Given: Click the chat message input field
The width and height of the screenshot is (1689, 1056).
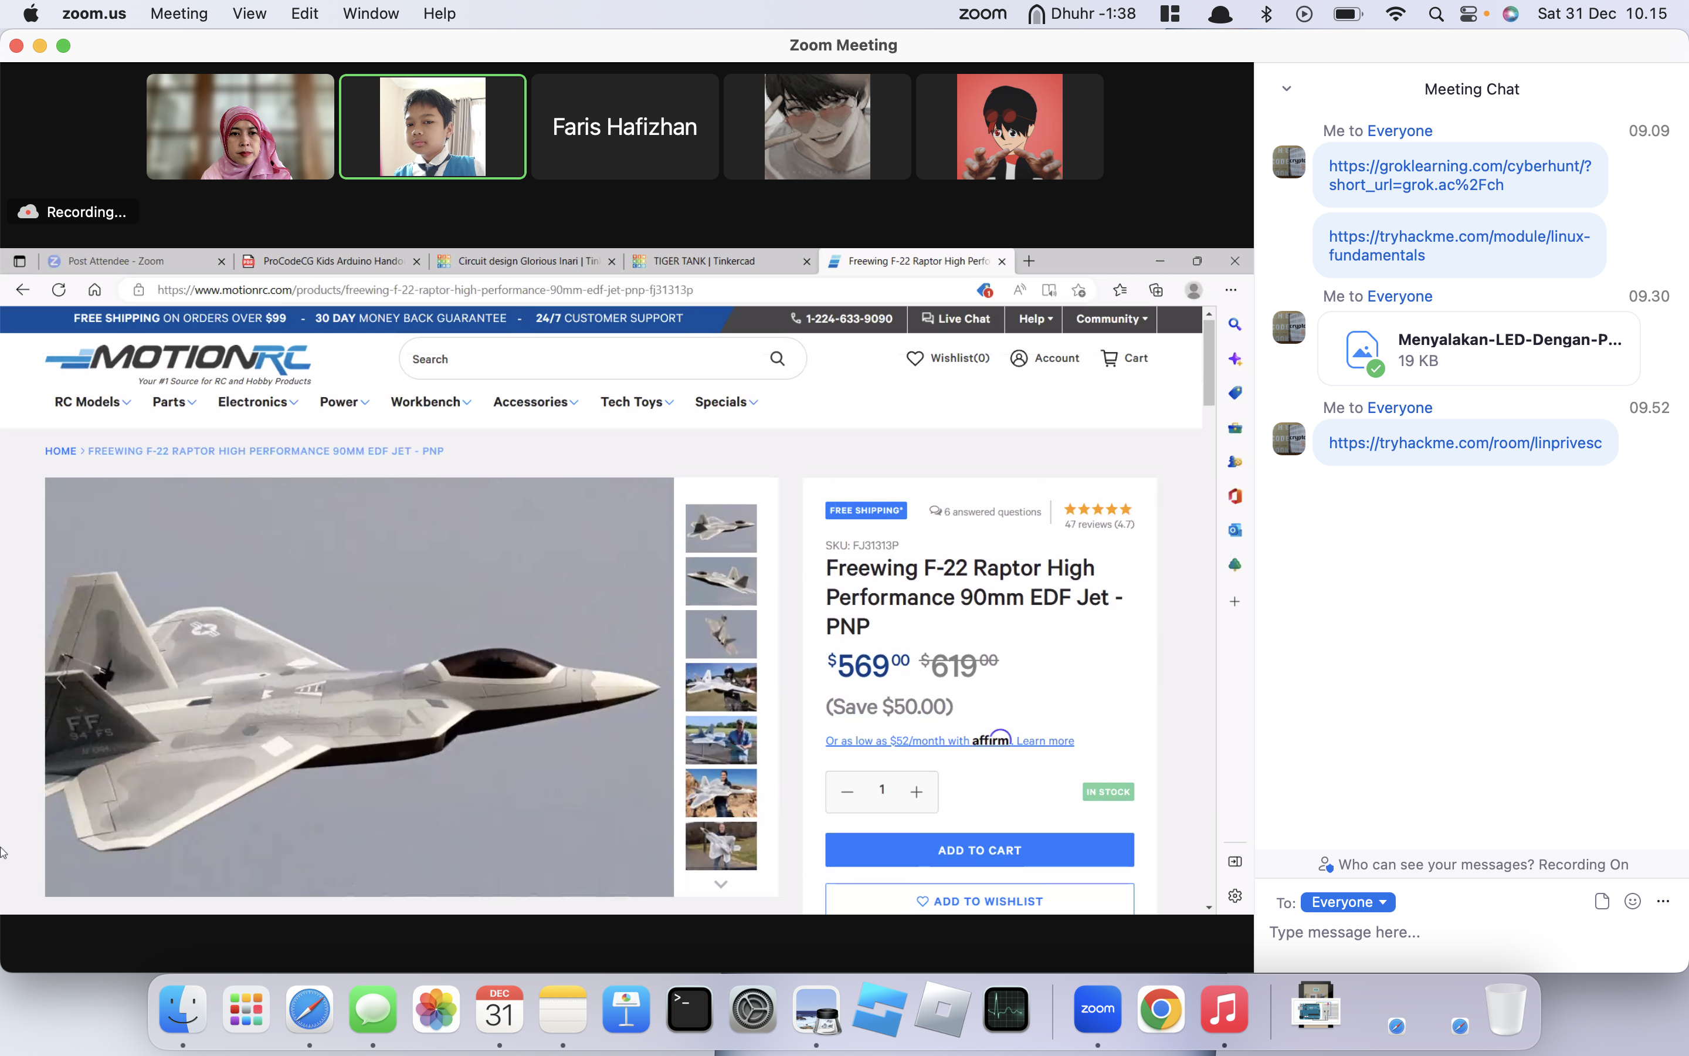Looking at the screenshot, I should tap(1471, 932).
